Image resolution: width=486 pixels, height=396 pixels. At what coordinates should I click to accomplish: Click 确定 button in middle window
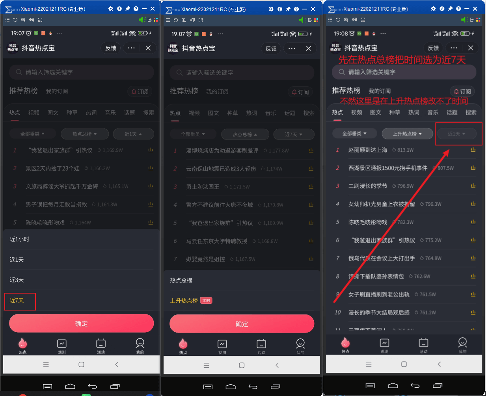[x=242, y=324]
